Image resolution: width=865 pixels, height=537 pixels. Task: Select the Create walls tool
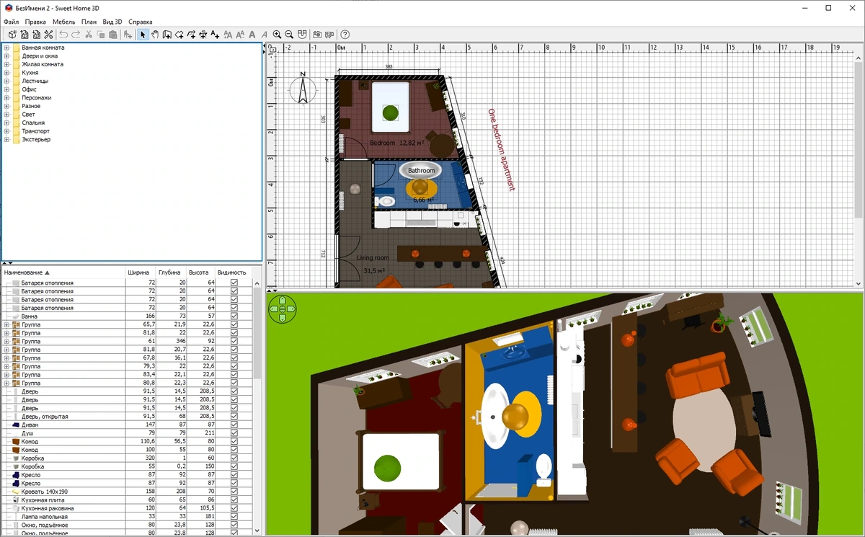167,35
